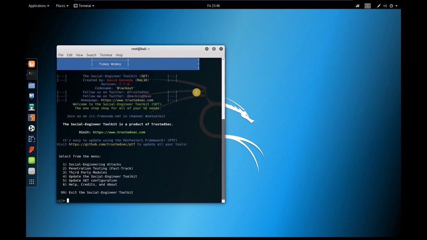Screen dimensions: 427x240
Task: Open the View menu in terminal
Action: pyautogui.click(x=79, y=55)
